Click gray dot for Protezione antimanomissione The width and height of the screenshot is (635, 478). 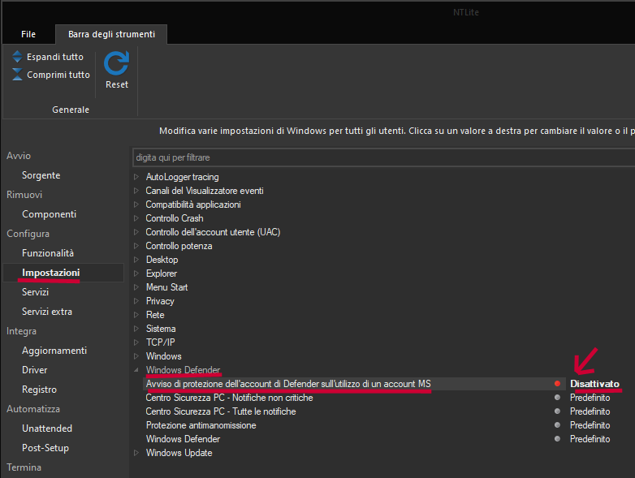click(x=558, y=425)
